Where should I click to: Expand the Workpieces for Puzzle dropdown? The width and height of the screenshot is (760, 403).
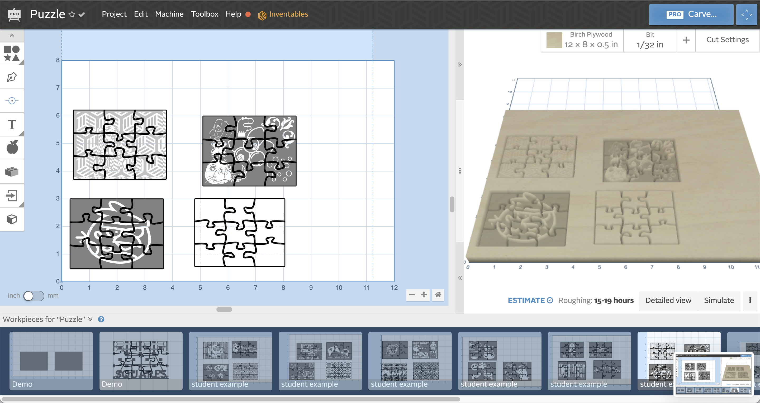coord(90,319)
